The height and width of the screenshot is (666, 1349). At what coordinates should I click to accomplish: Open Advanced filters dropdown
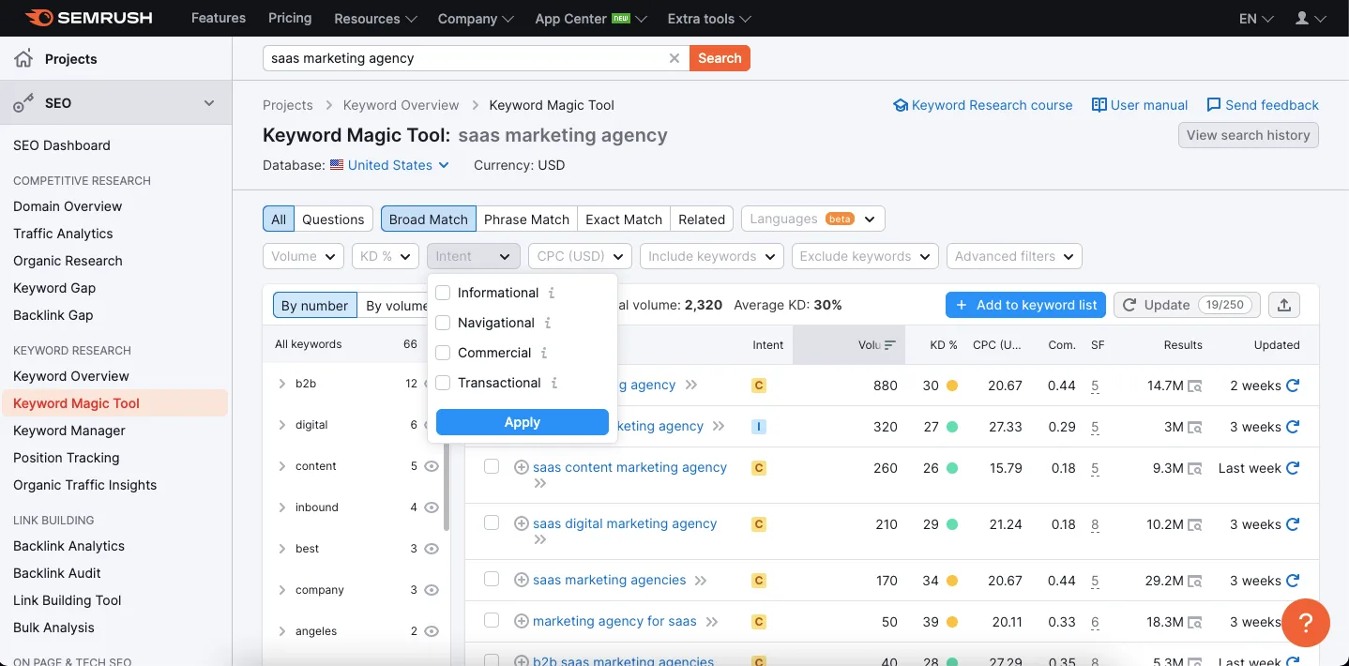pos(1014,256)
